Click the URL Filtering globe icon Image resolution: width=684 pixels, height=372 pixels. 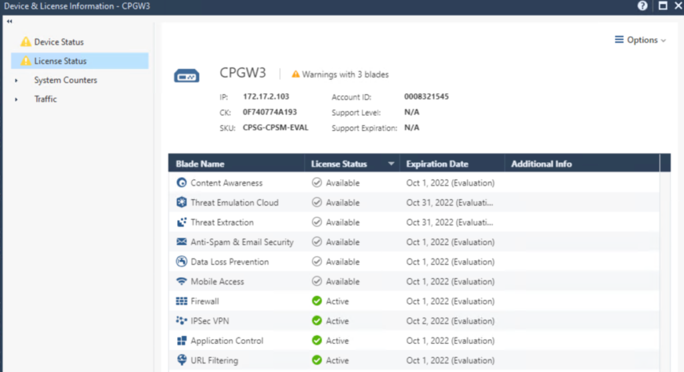[182, 360]
